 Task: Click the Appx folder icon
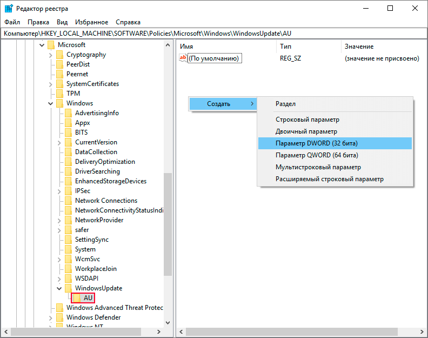coord(69,123)
